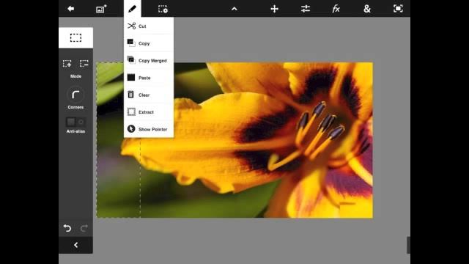Open the adjustments sliders icon
469x264 pixels.
pos(306,9)
